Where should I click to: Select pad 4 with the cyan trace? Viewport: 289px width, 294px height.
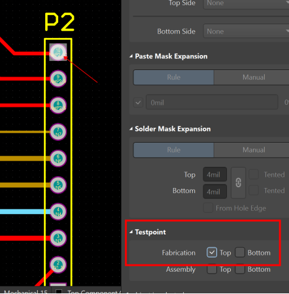pyautogui.click(x=58, y=211)
